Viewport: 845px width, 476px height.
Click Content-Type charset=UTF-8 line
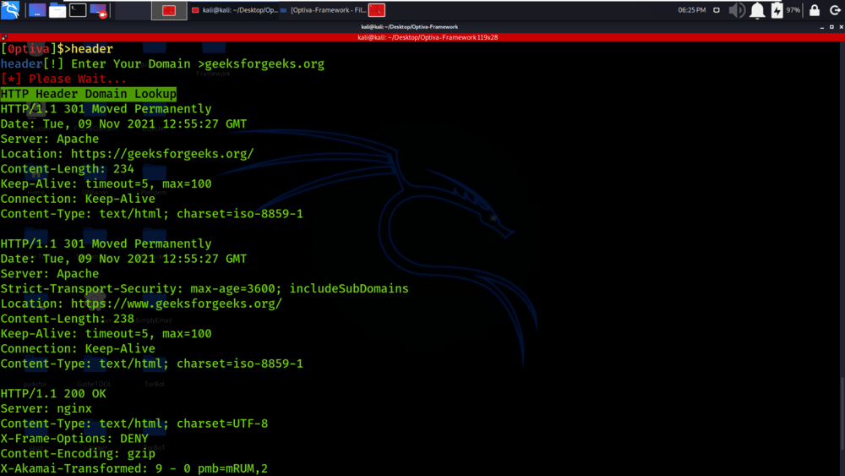point(134,424)
